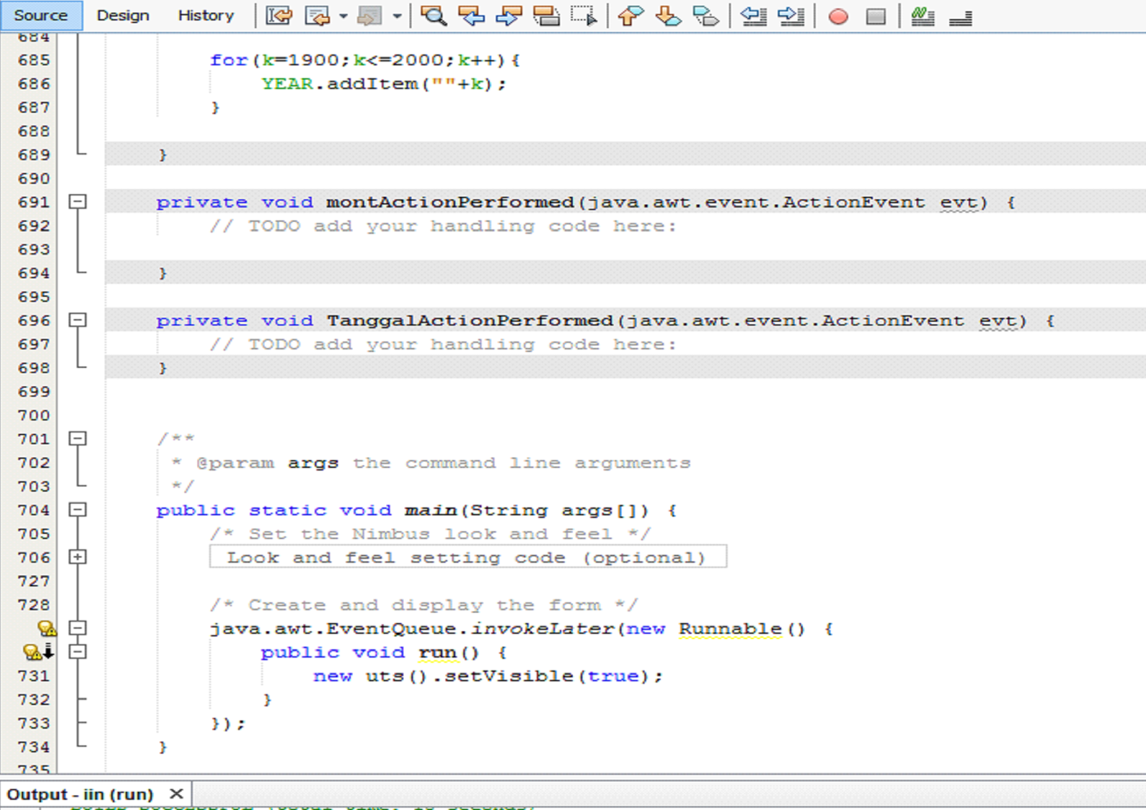Click the TanggalActionPerformed method name
Image resolution: width=1146 pixels, height=810 pixels.
[x=470, y=320]
